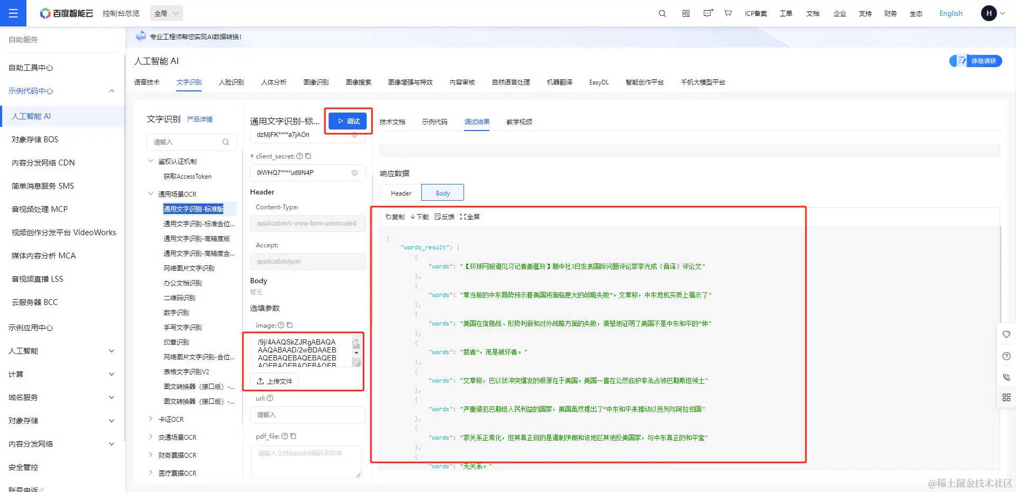The height and width of the screenshot is (492, 1016).
Task: Open the 教学视频 tab
Action: 519,122
